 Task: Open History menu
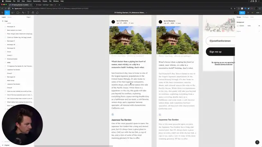(29, 1)
